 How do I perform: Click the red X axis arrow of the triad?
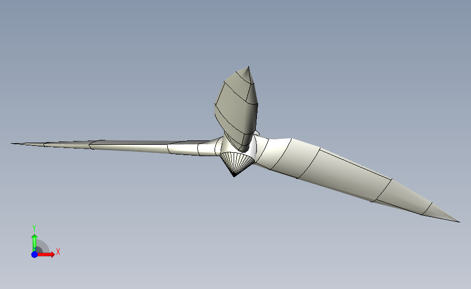click(x=46, y=254)
